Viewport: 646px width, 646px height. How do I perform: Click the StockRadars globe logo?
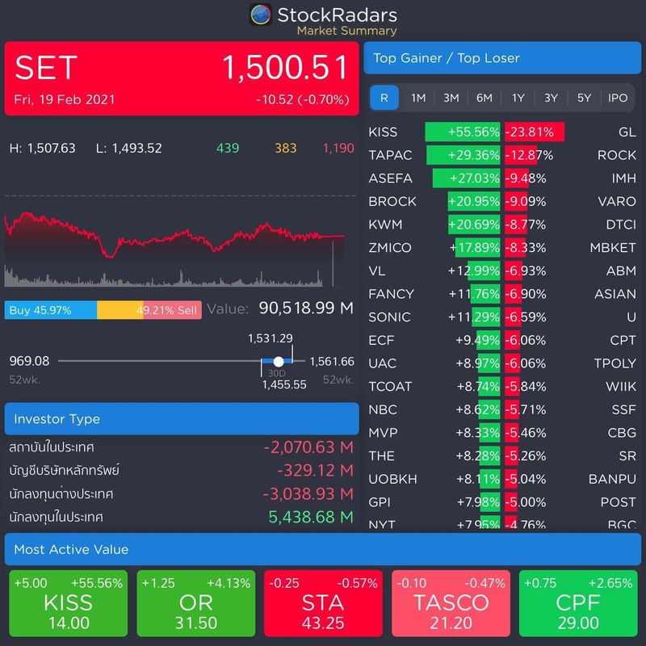pyautogui.click(x=262, y=14)
